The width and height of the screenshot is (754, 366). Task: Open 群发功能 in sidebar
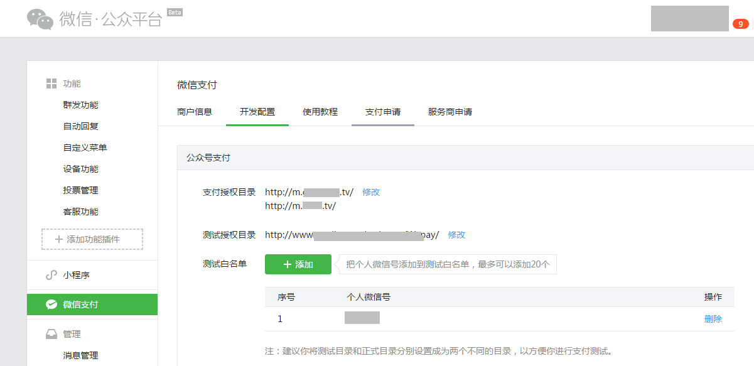(81, 105)
